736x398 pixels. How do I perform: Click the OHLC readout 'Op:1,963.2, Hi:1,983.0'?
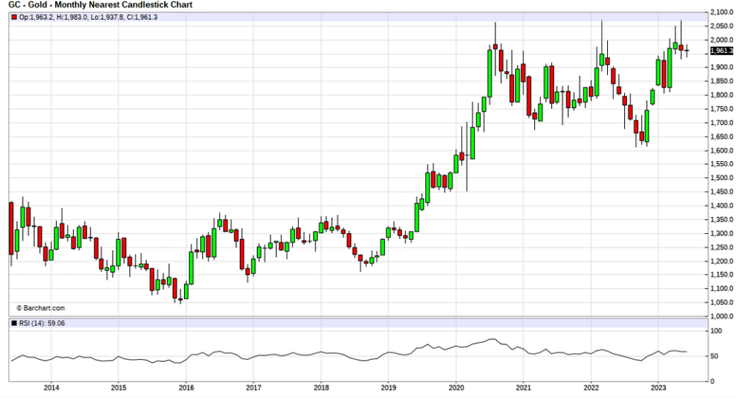pos(53,18)
